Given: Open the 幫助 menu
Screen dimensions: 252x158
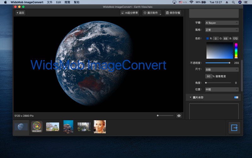Looking at the screenshot, I should (77, 2).
